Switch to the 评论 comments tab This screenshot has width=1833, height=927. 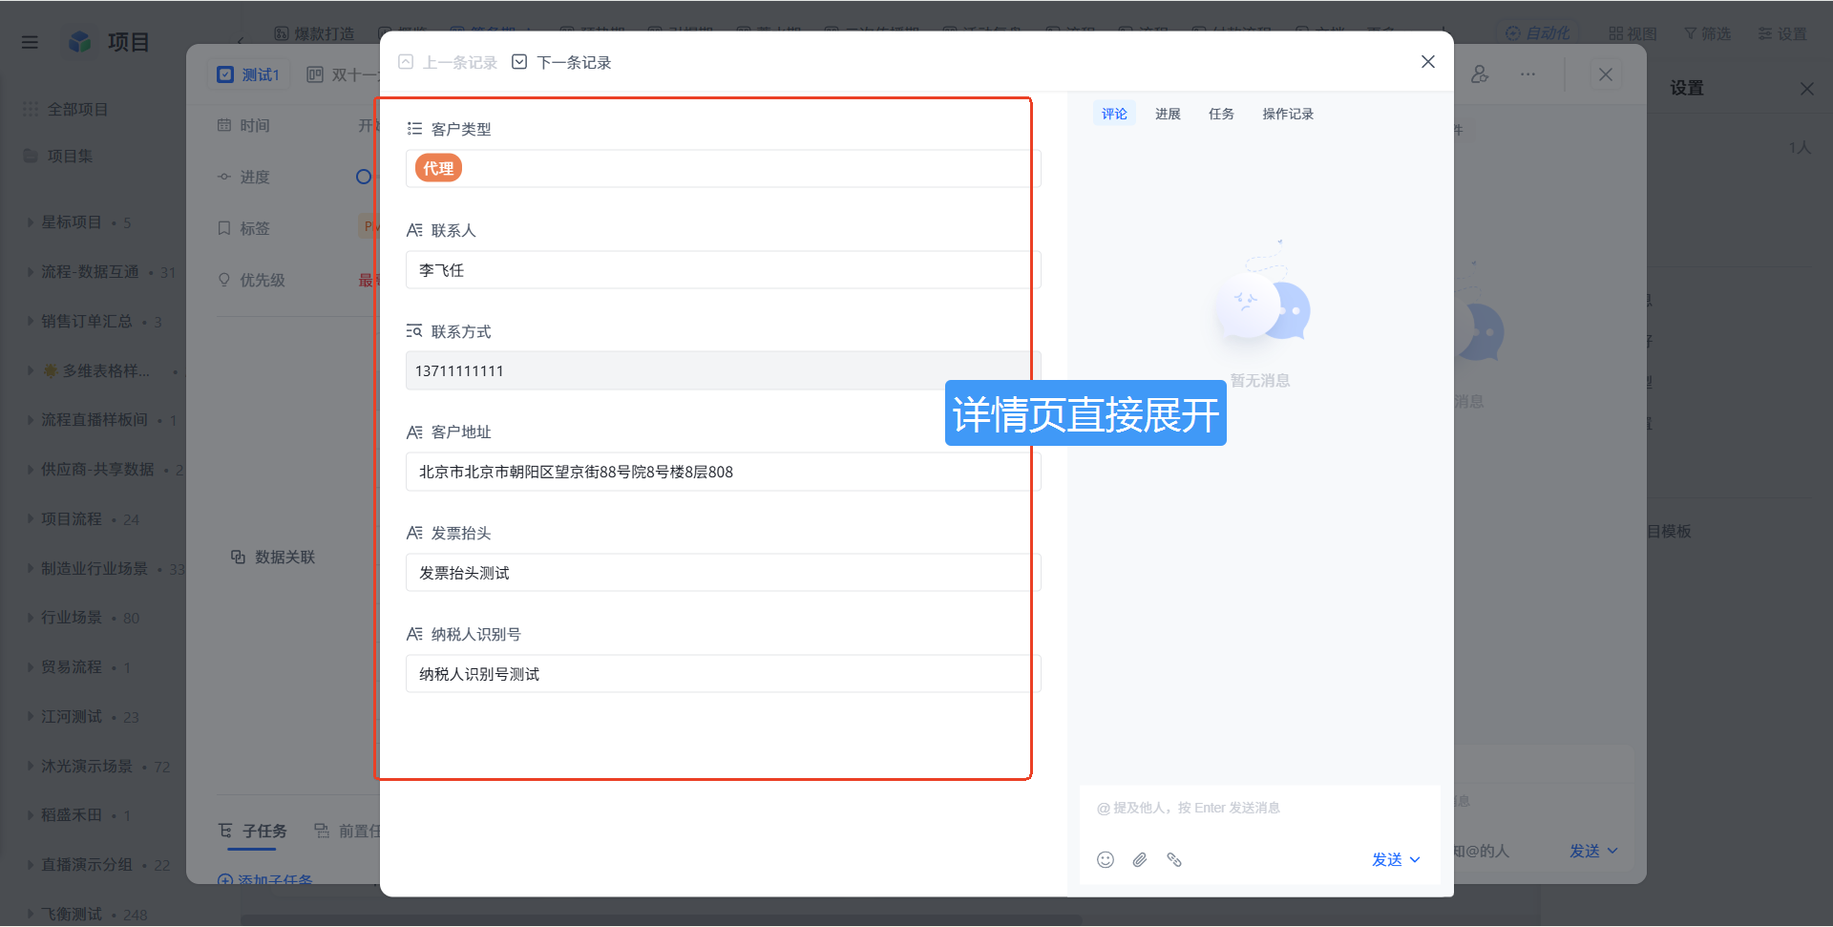click(1114, 114)
